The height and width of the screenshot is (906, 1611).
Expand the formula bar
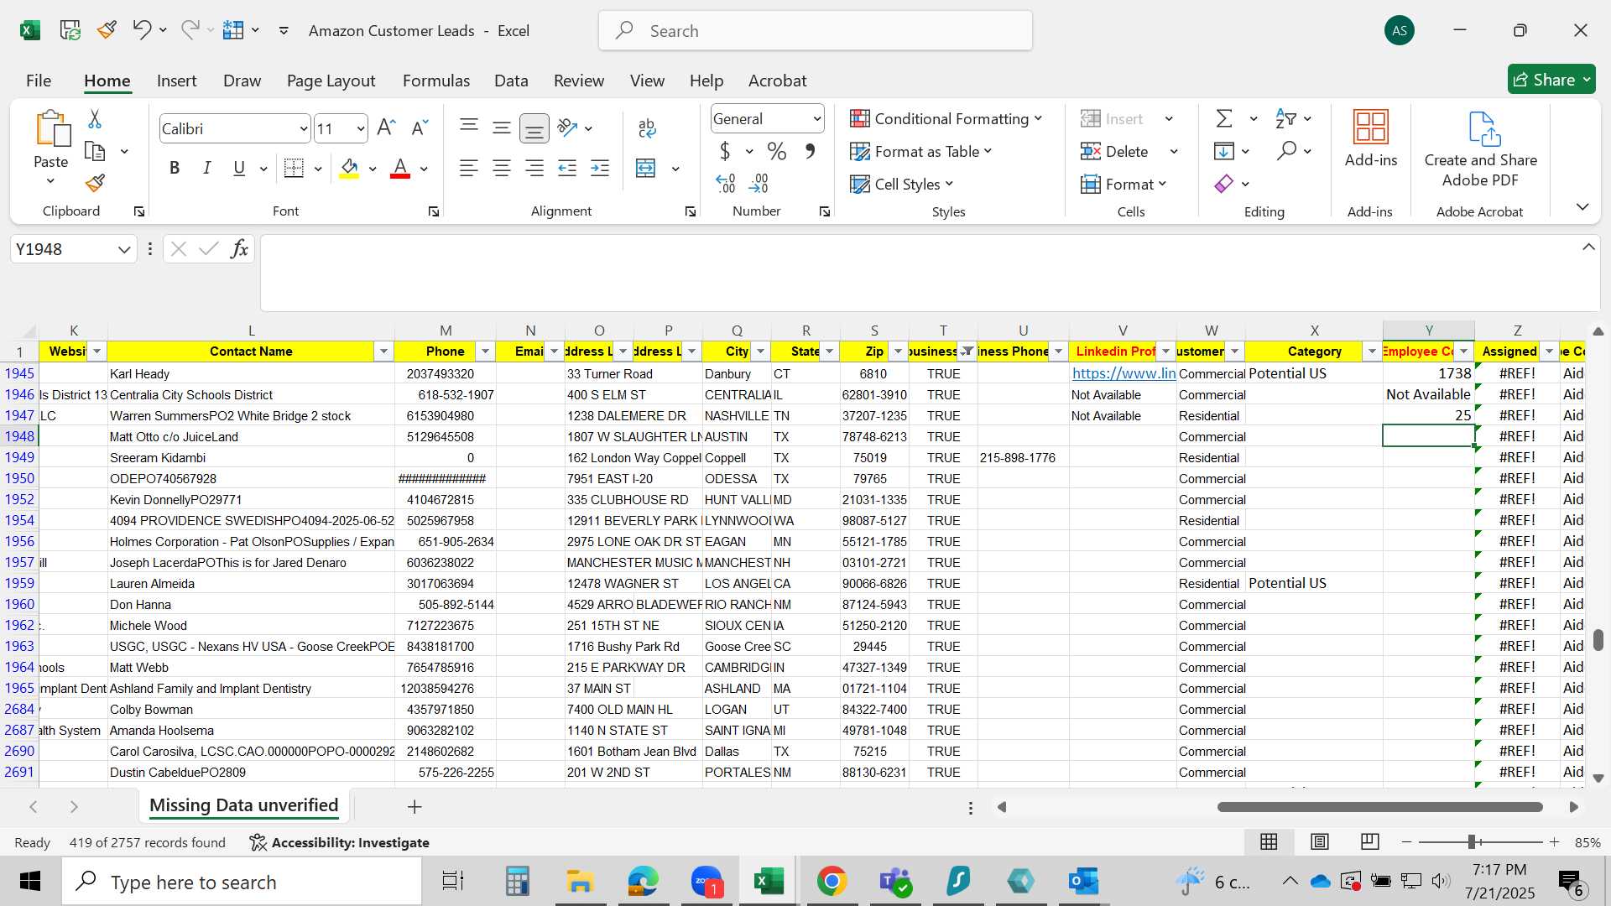coord(1588,247)
